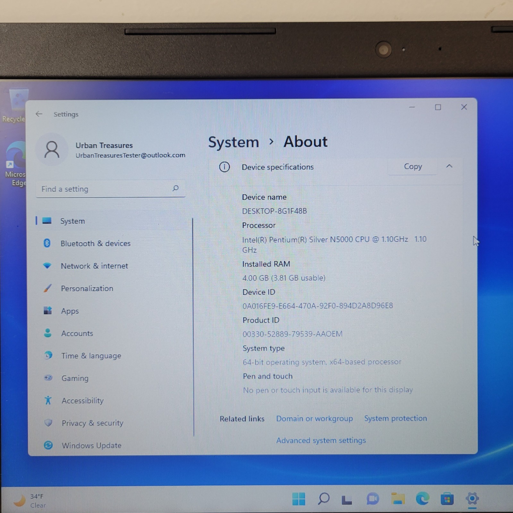Viewport: 513px width, 513px height.
Task: Click the Urban Treasures account name
Action: (104, 145)
